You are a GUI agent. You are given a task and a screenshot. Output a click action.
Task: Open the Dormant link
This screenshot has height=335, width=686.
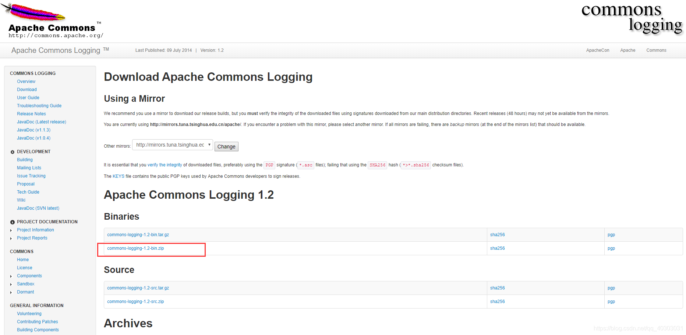(25, 292)
